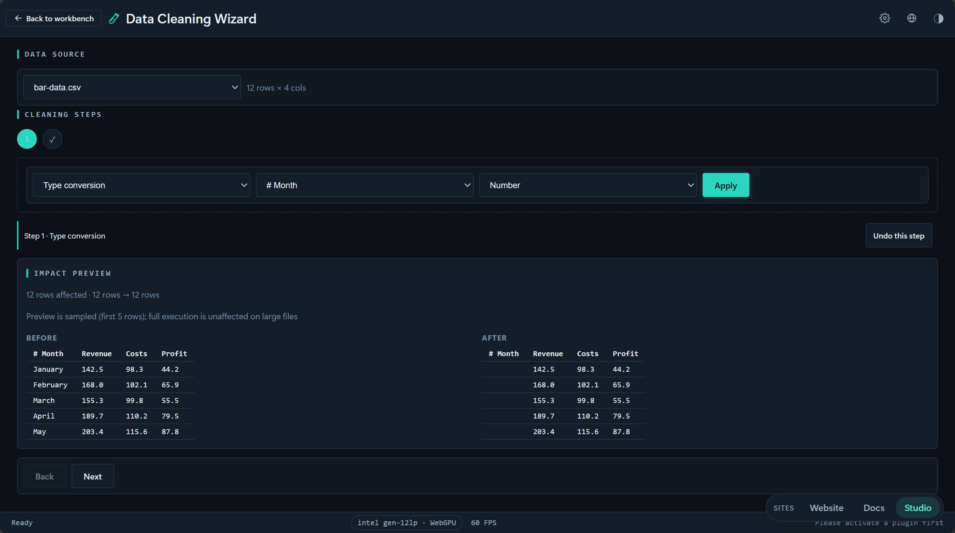Click the globe language icon
The width and height of the screenshot is (955, 533).
point(912,18)
